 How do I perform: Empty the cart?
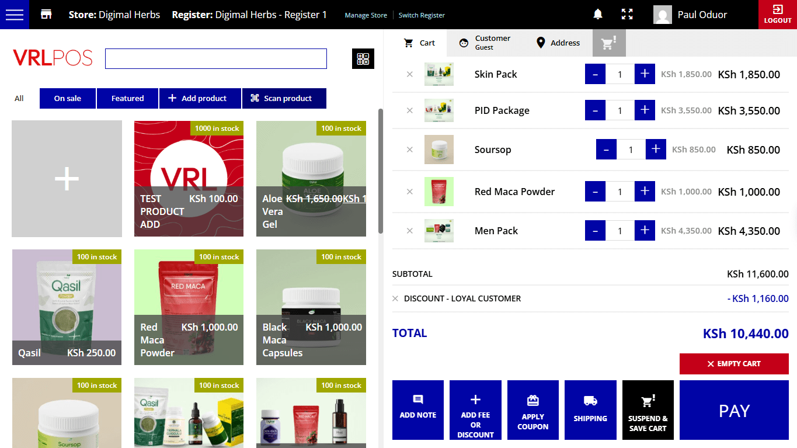(733, 364)
